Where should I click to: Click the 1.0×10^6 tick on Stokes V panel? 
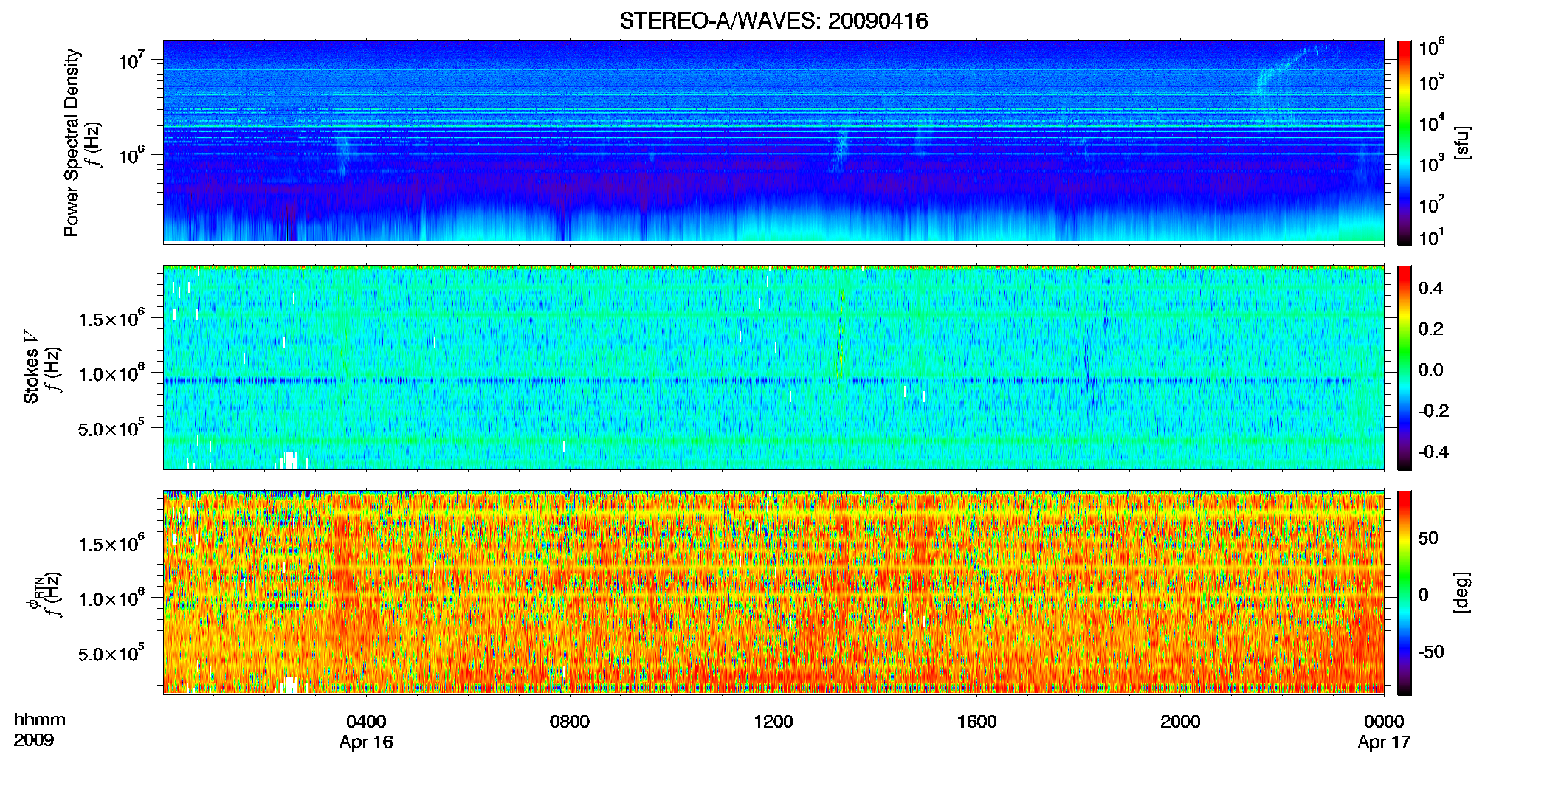(111, 373)
